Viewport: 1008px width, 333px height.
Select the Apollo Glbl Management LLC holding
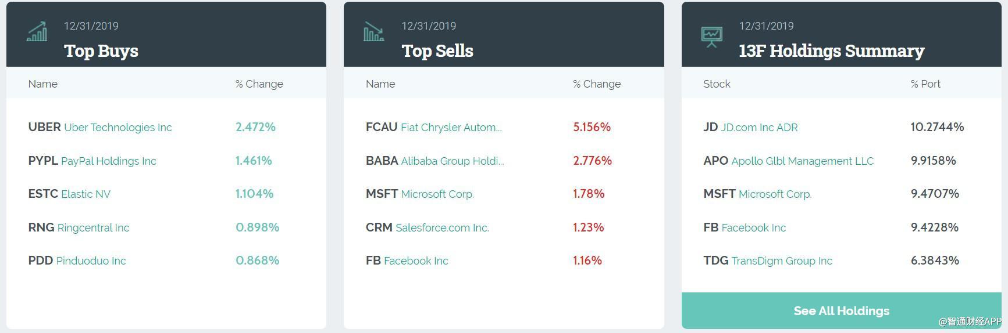(802, 161)
